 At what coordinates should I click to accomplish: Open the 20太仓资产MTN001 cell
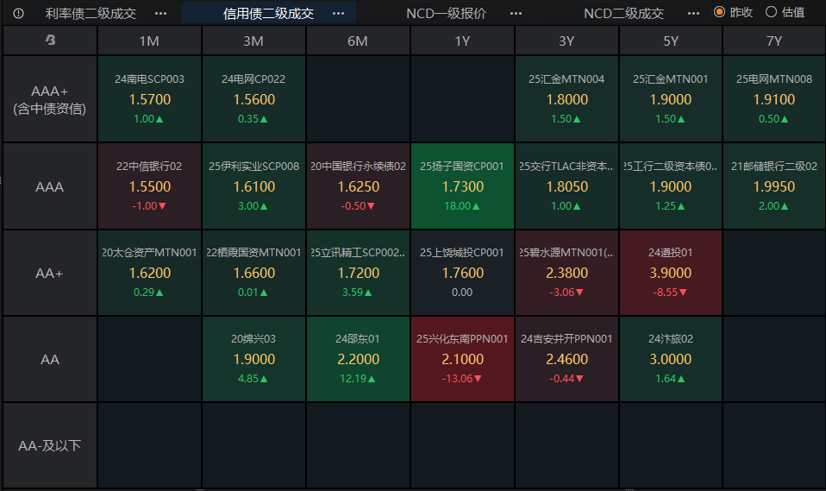(x=149, y=273)
